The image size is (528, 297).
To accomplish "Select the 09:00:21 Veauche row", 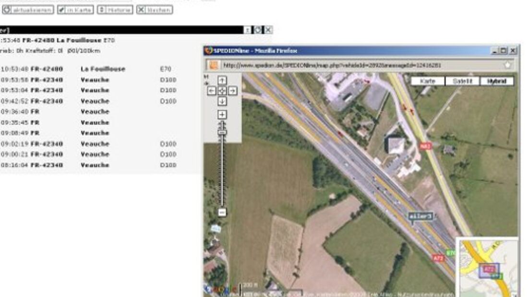I will pyautogui.click(x=90, y=154).
